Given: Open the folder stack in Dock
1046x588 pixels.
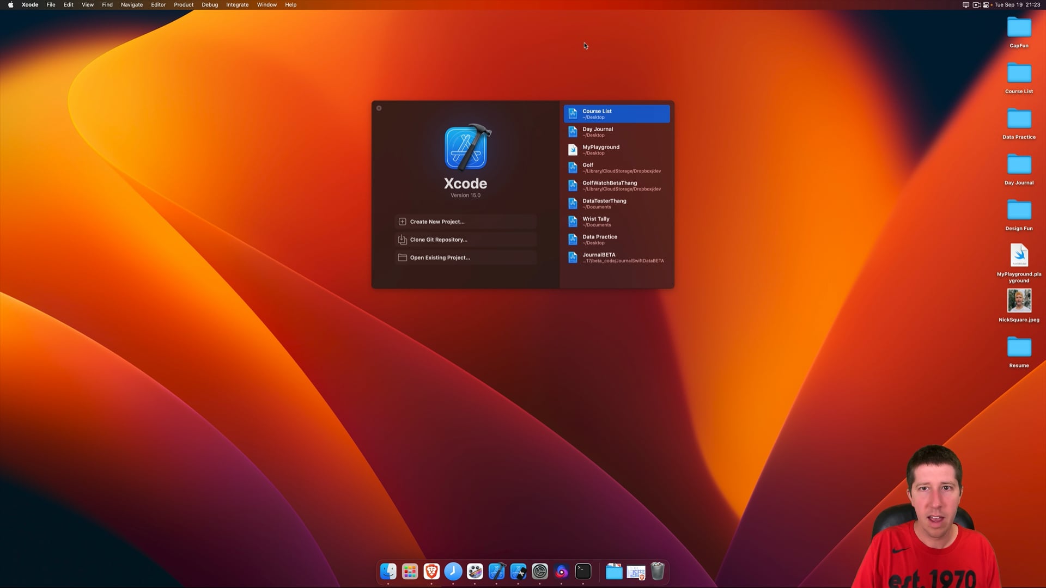Looking at the screenshot, I should [x=614, y=572].
